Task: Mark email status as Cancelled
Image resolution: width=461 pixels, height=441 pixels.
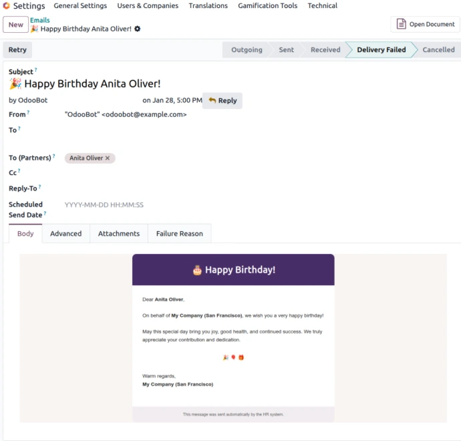Action: click(438, 50)
